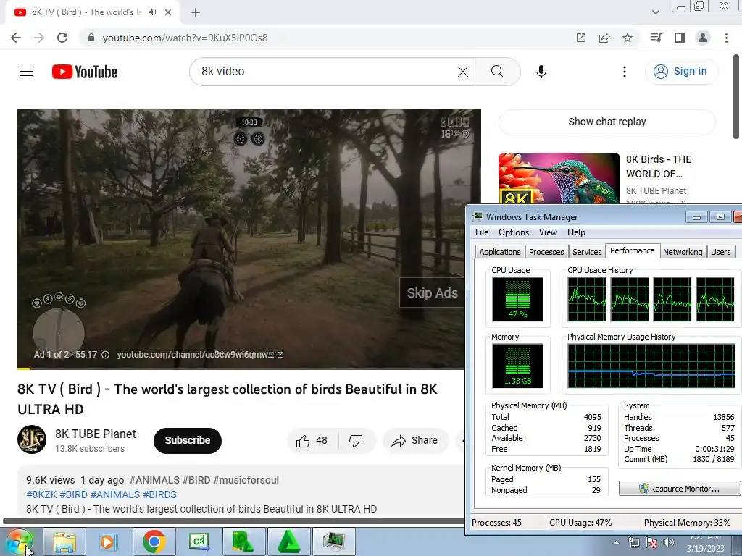742x556 pixels.
Task: Subscribe to 8K TUBE Planet
Action: coord(188,441)
